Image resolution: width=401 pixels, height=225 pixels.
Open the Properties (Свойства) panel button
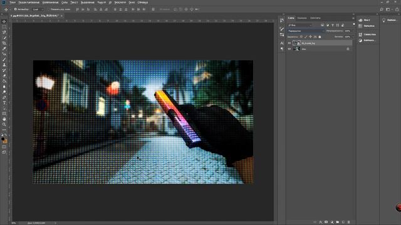tap(367, 34)
